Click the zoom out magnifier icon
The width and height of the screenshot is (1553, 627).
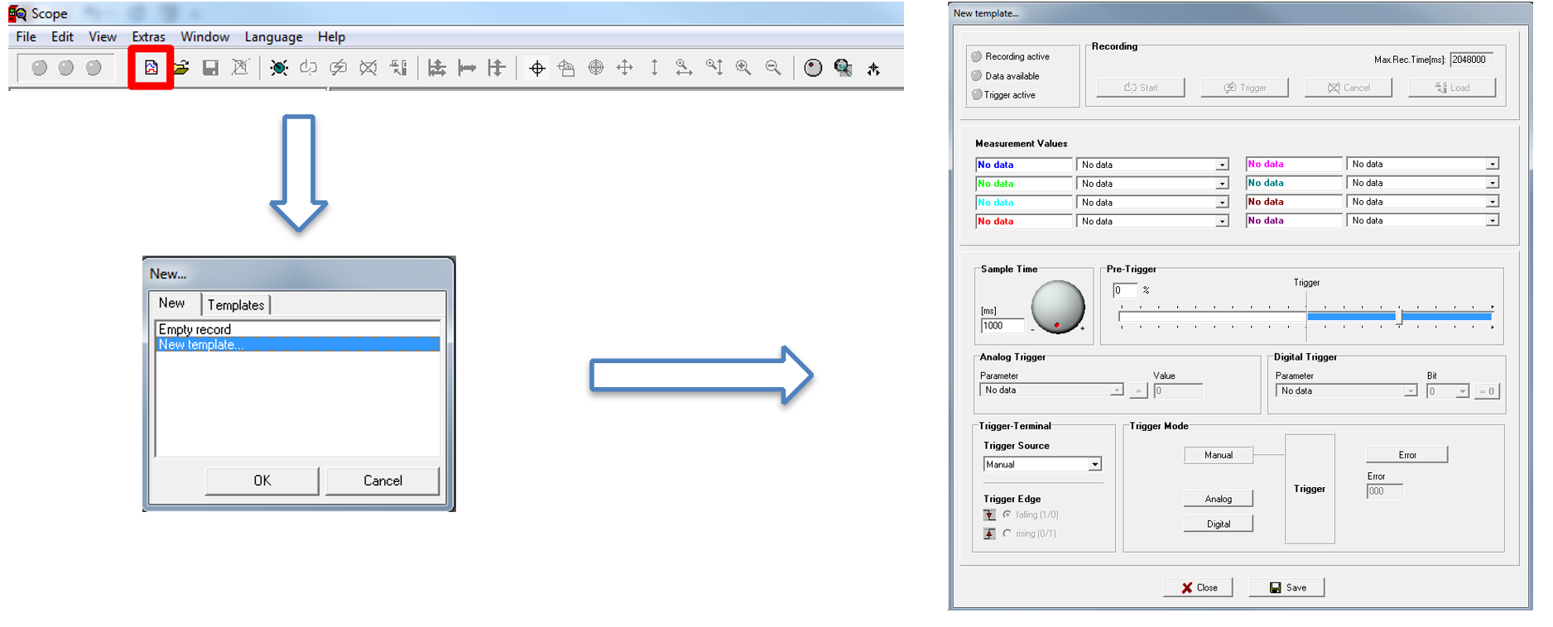click(773, 68)
